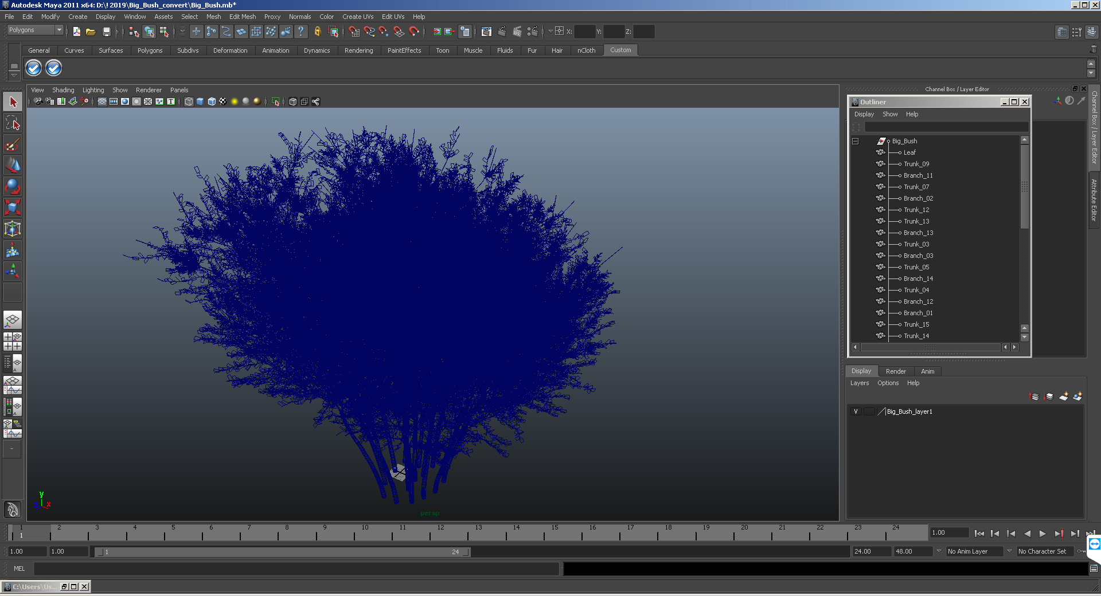1101x596 pixels.
Task: Select Leaf node in Outliner
Action: coord(909,152)
